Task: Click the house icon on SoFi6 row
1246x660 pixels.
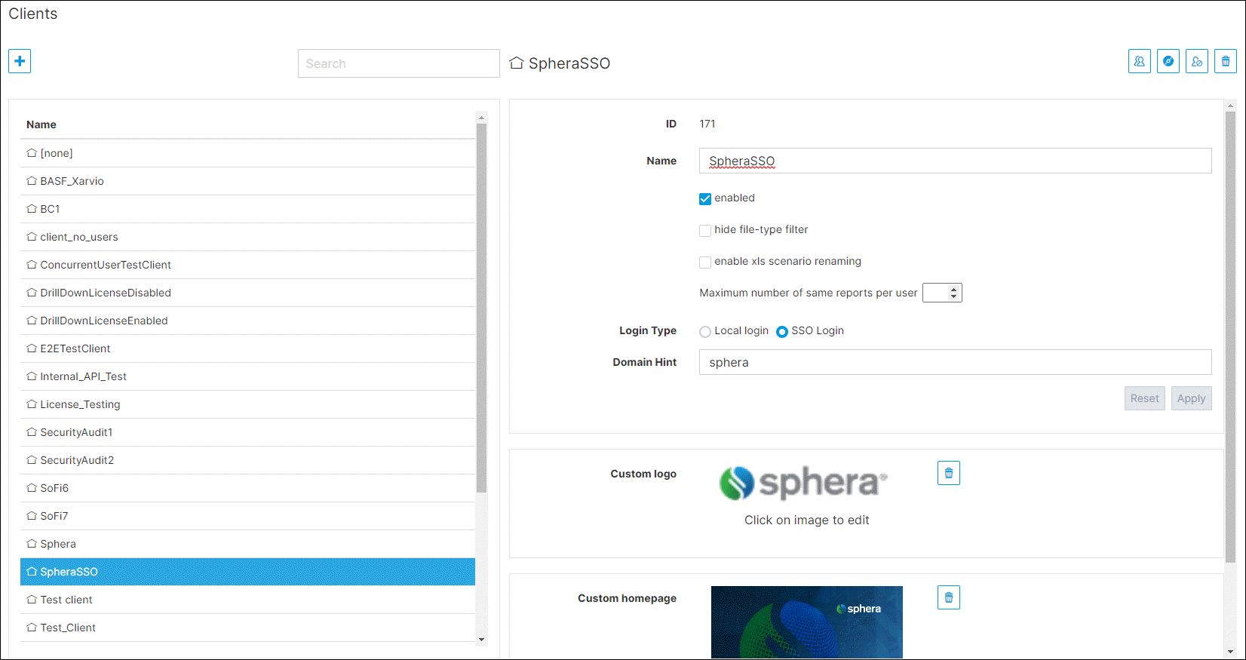Action: (32, 488)
